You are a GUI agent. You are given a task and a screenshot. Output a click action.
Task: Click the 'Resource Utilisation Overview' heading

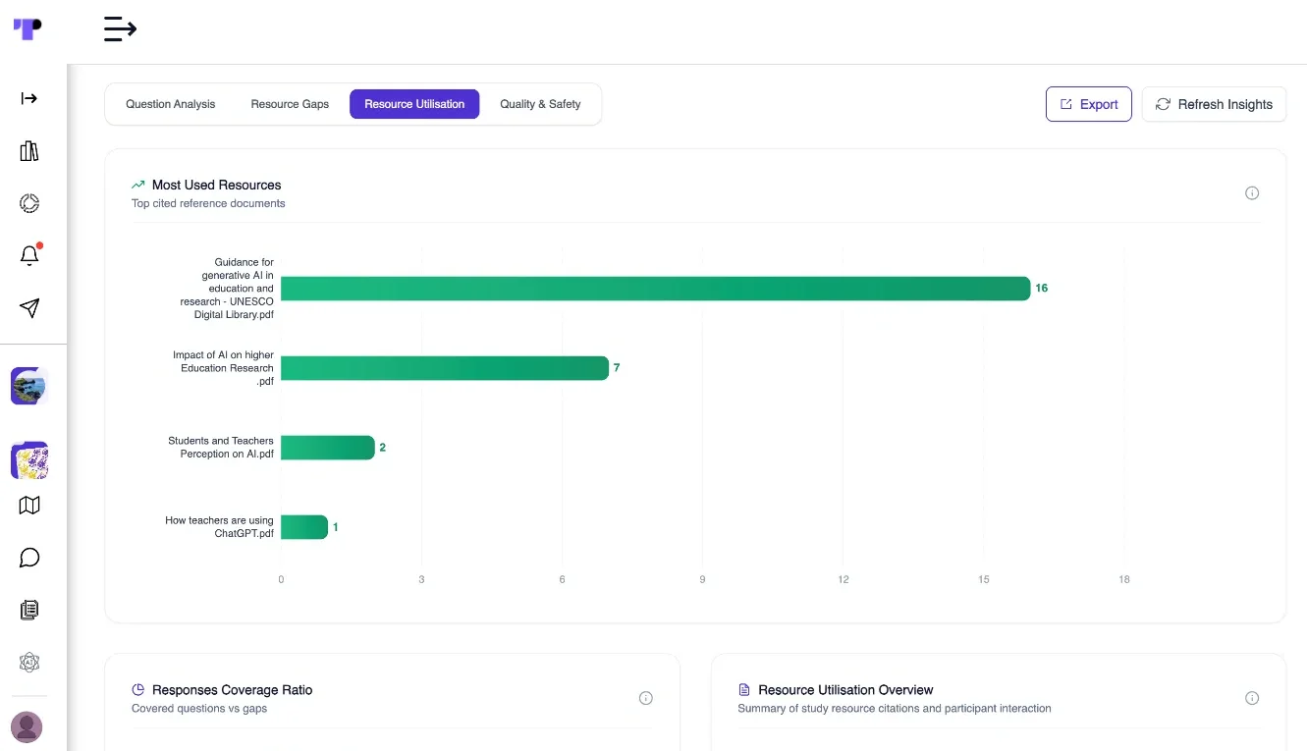click(x=845, y=690)
